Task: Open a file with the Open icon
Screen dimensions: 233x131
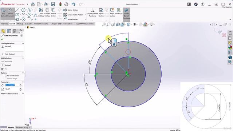Action: pos(46,4)
